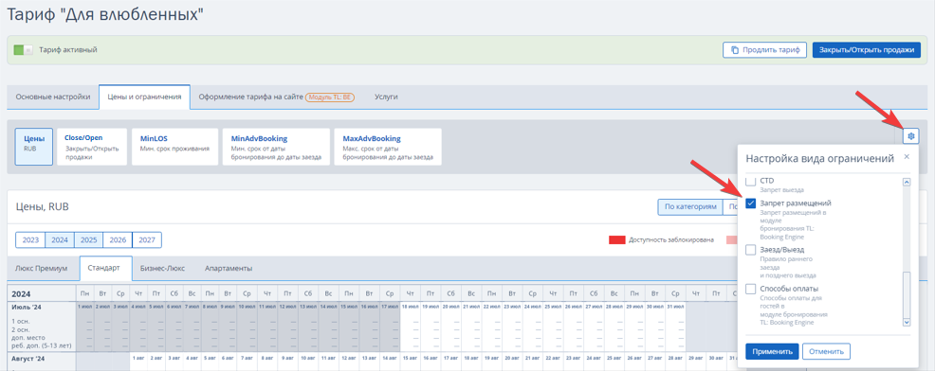The height and width of the screenshot is (371, 935).
Task: Enable the CTD checkbox
Action: pos(751,181)
